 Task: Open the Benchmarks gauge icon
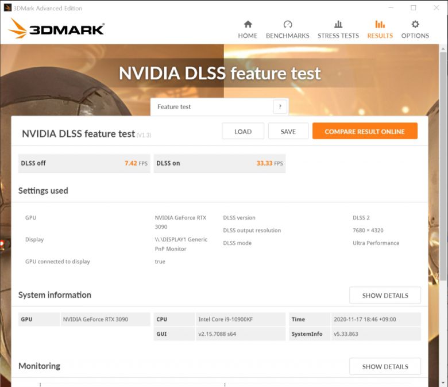tap(288, 24)
